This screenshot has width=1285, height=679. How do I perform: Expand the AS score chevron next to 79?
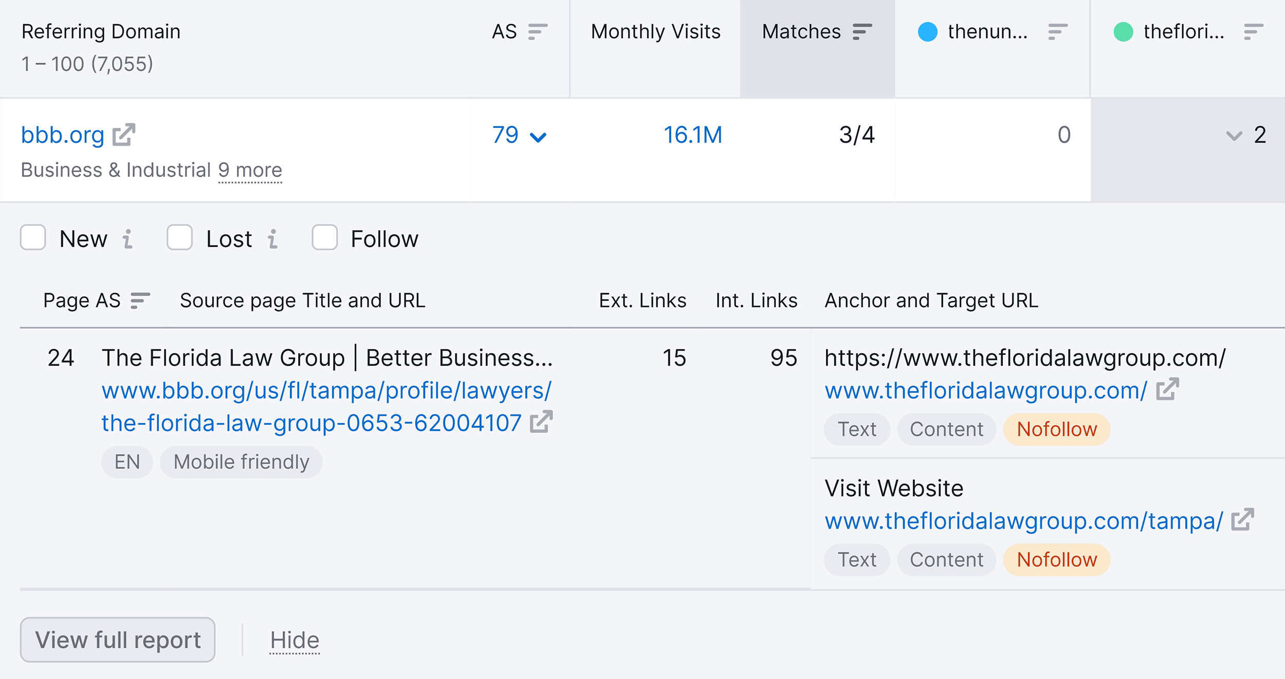pyautogui.click(x=539, y=137)
